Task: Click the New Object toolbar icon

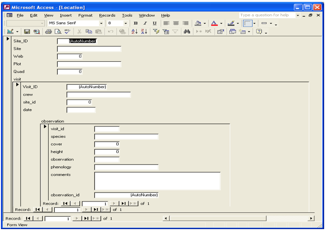Action: pos(242,31)
